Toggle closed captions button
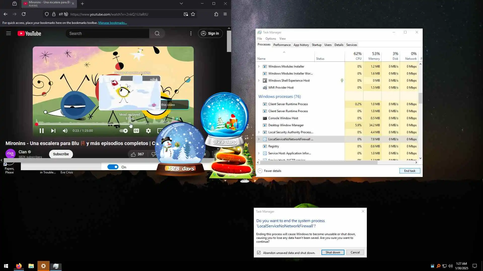Viewport: 483px width, 271px height. point(136,131)
